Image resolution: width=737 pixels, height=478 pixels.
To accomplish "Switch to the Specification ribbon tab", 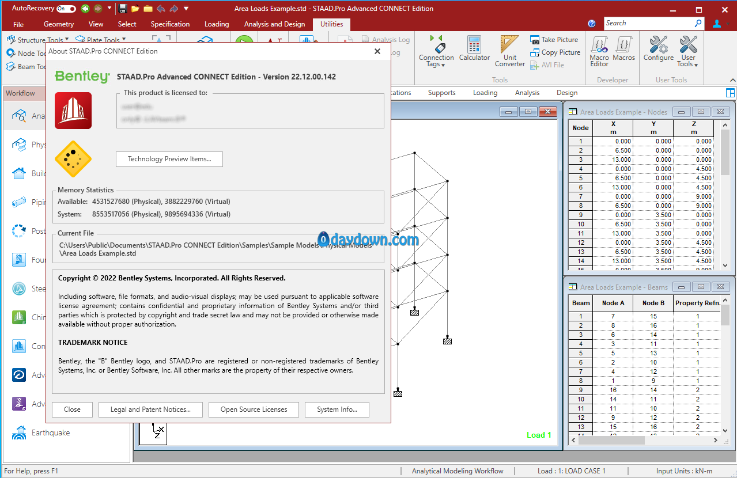I will point(170,24).
